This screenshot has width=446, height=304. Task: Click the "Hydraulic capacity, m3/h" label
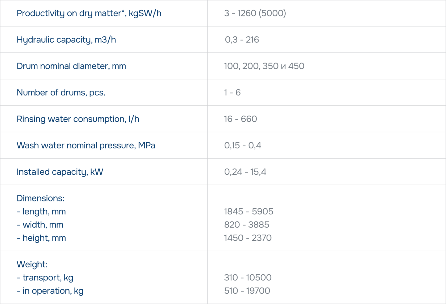(x=66, y=40)
